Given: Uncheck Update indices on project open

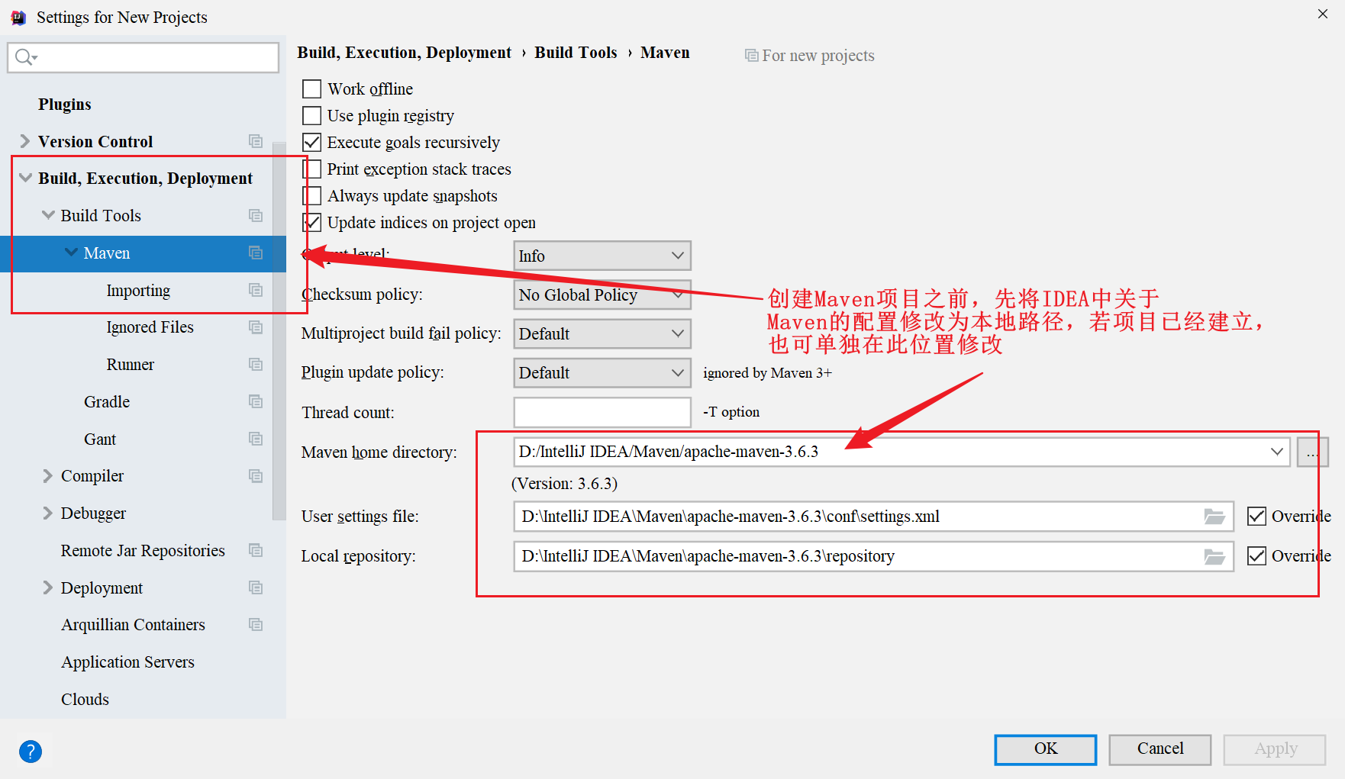Looking at the screenshot, I should pos(311,223).
